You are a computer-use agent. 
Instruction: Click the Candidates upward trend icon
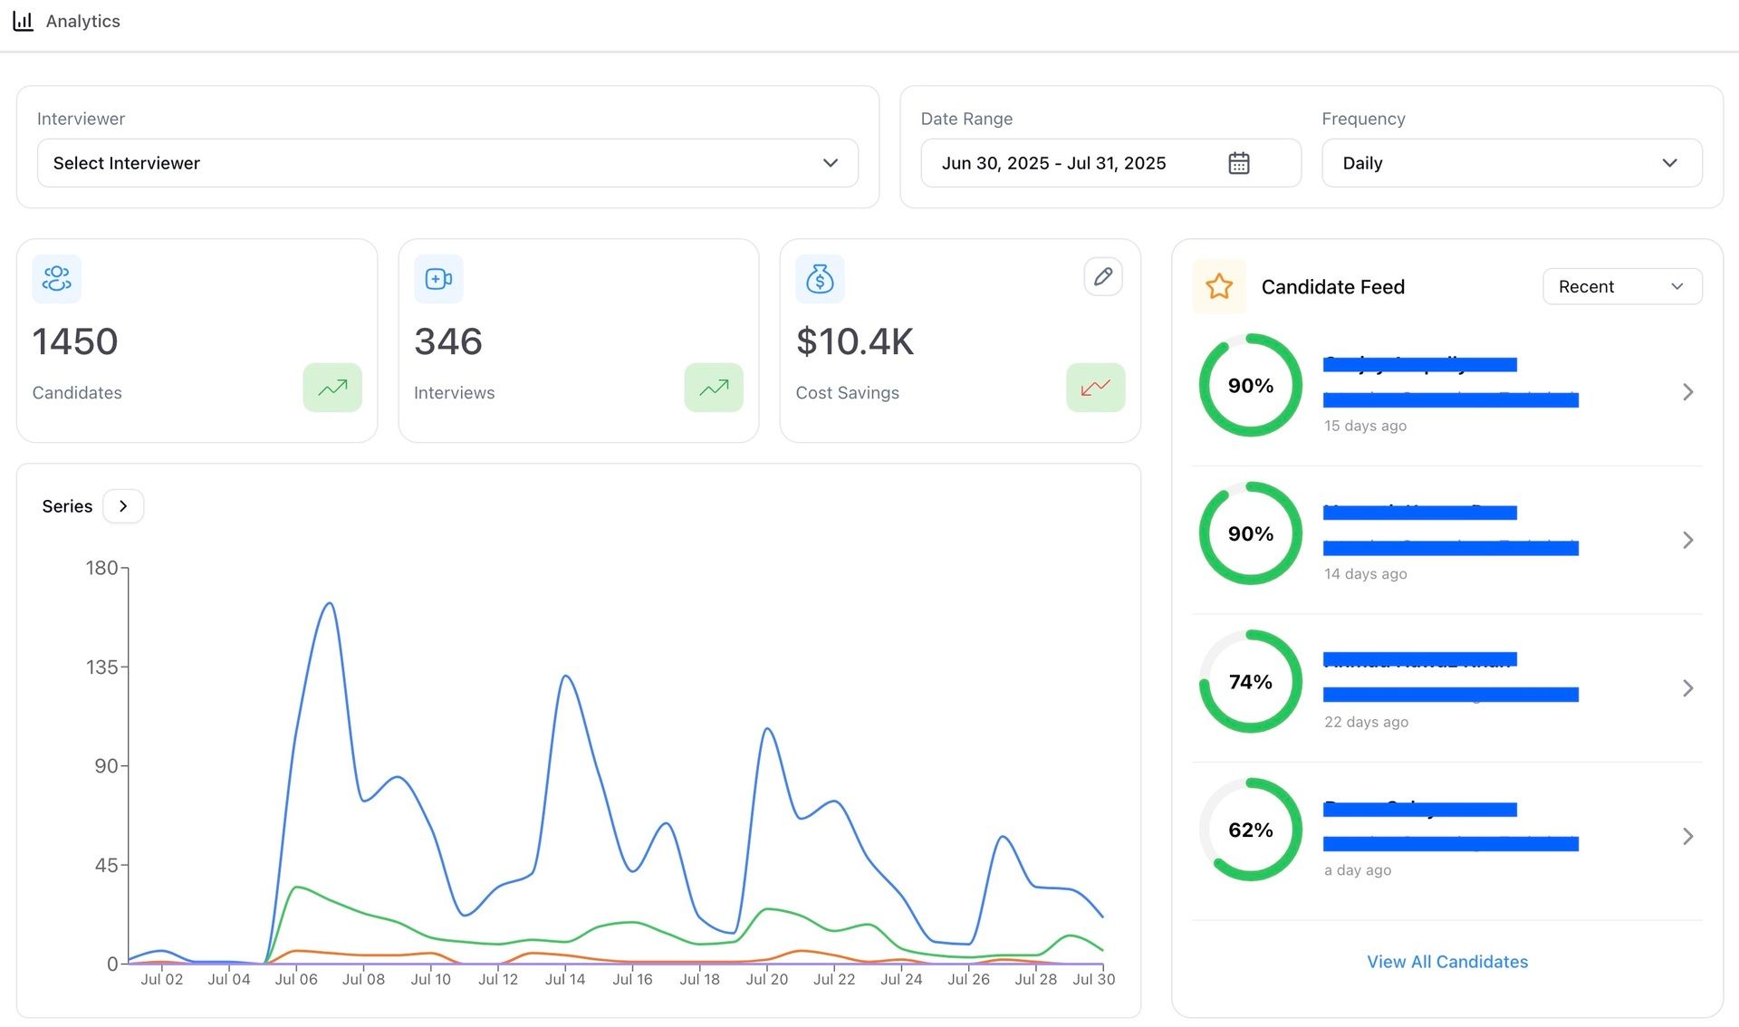(x=332, y=388)
